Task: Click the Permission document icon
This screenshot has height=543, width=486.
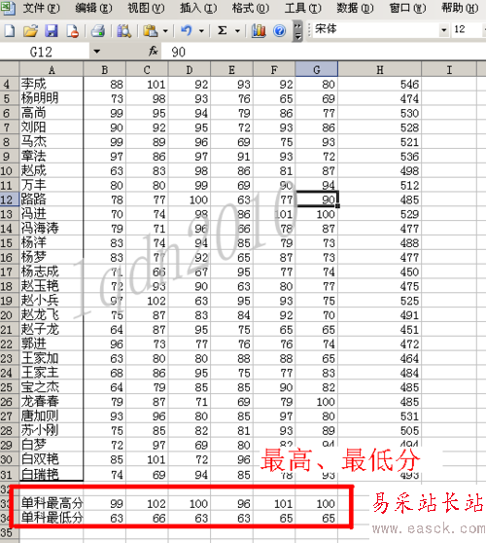Action: pos(72,31)
